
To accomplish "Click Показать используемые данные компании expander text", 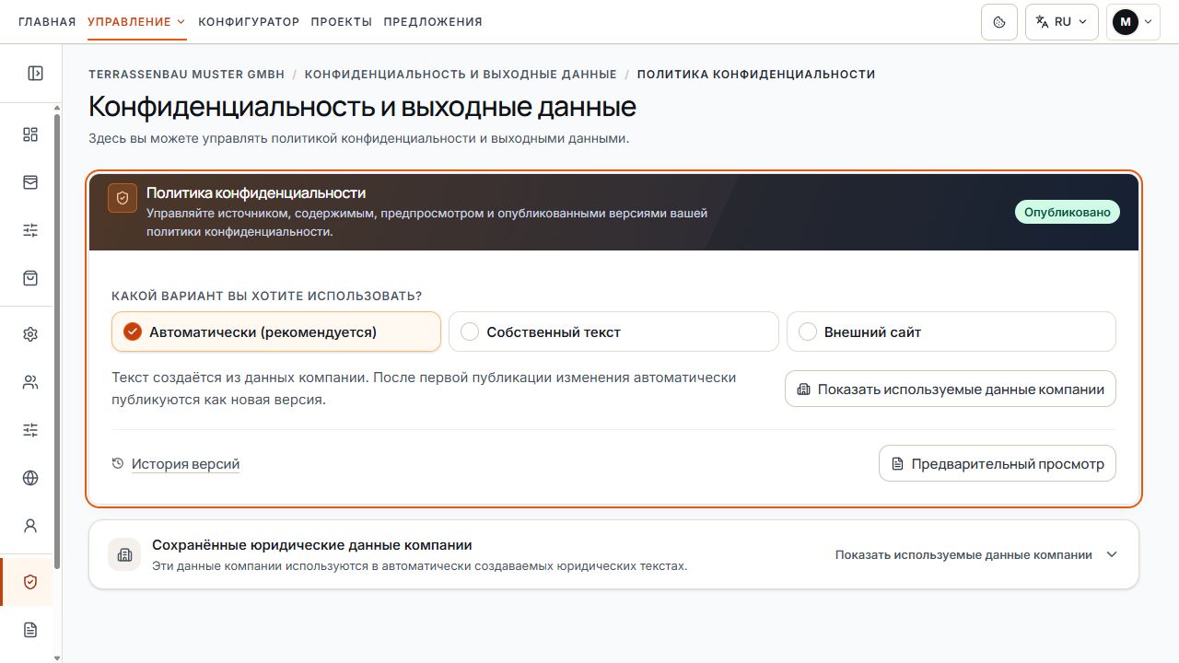I will click(x=963, y=554).
